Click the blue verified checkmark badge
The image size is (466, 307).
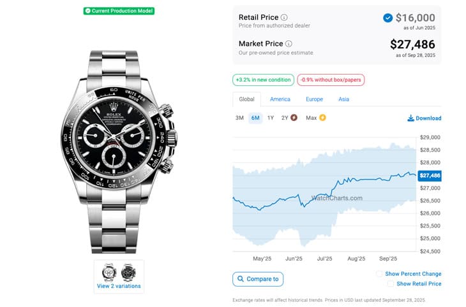(387, 18)
